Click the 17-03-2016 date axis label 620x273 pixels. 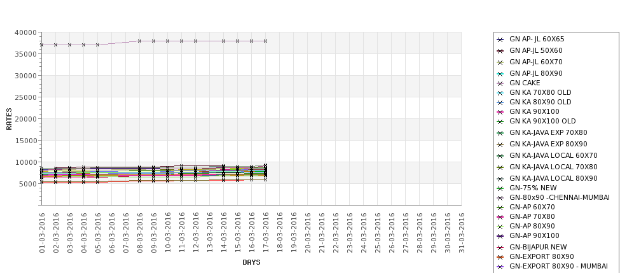(x=266, y=232)
